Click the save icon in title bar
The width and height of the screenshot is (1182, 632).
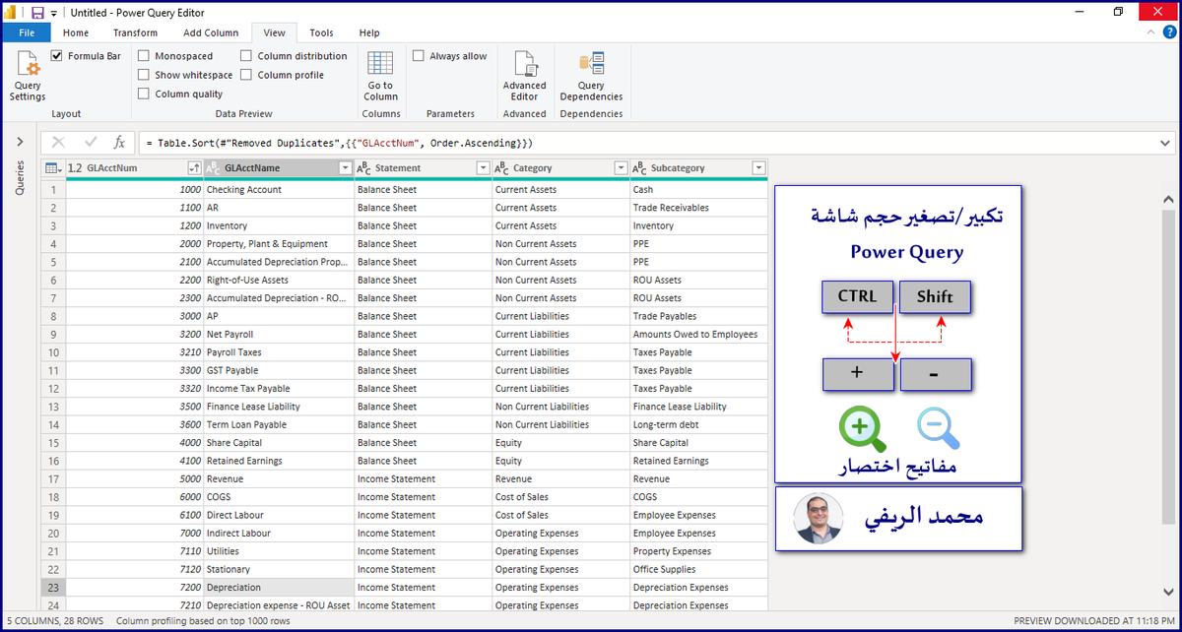coord(37,12)
